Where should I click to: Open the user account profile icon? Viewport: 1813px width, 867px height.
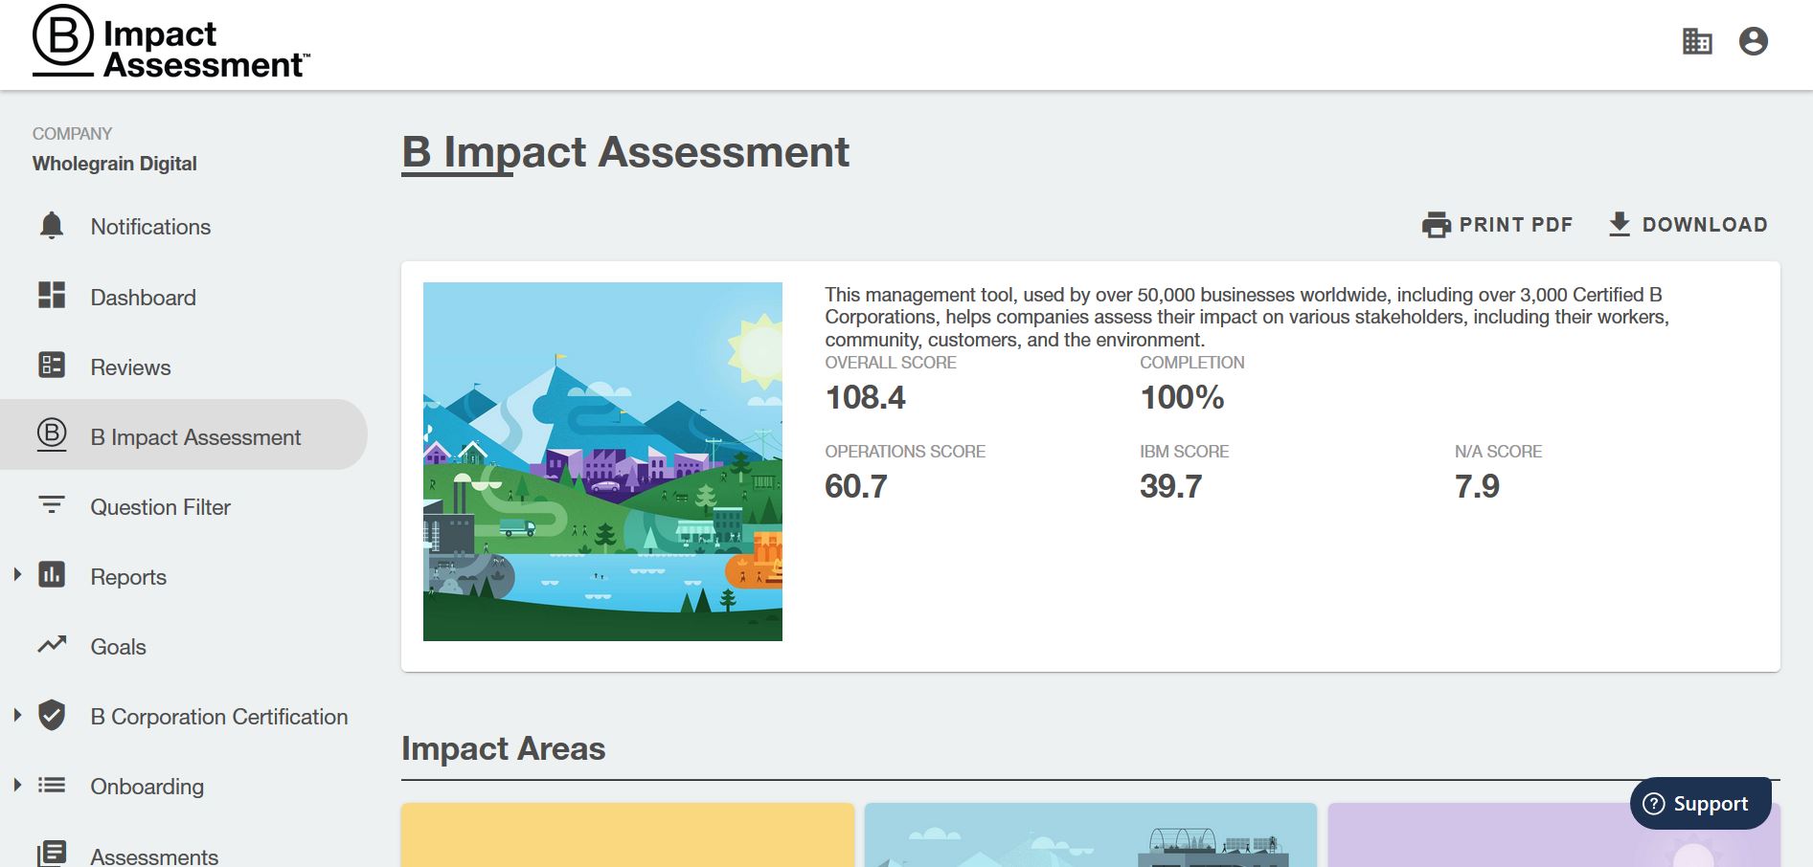point(1753,41)
